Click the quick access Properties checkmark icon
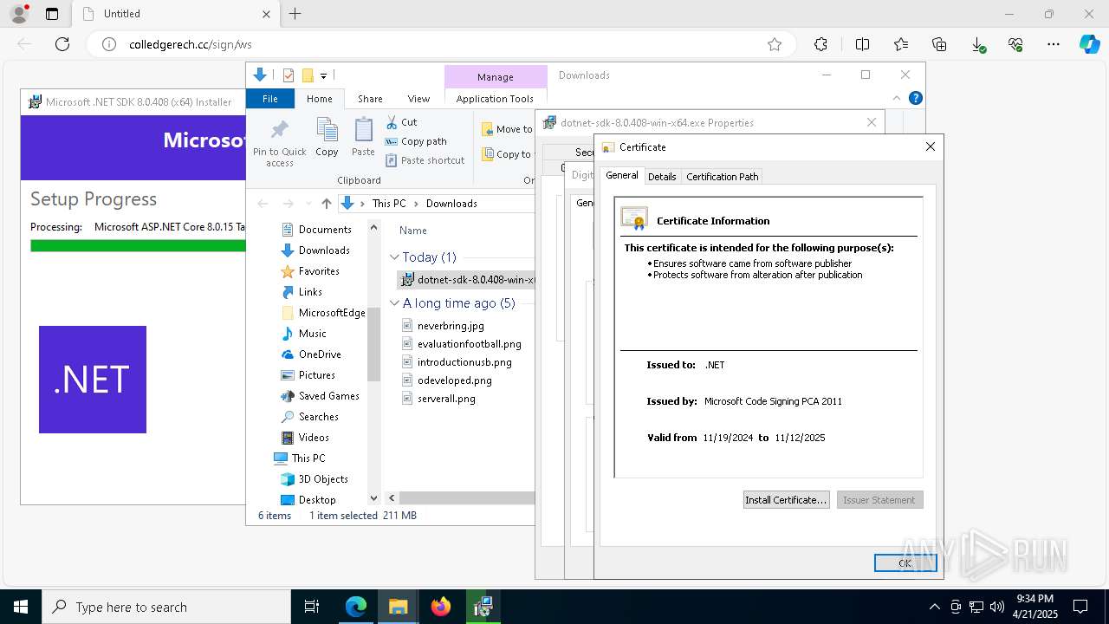 click(x=289, y=75)
